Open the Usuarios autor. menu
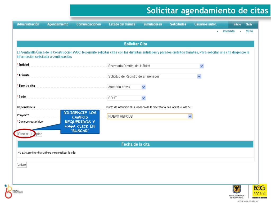The height and width of the screenshot is (203, 271). (205, 24)
